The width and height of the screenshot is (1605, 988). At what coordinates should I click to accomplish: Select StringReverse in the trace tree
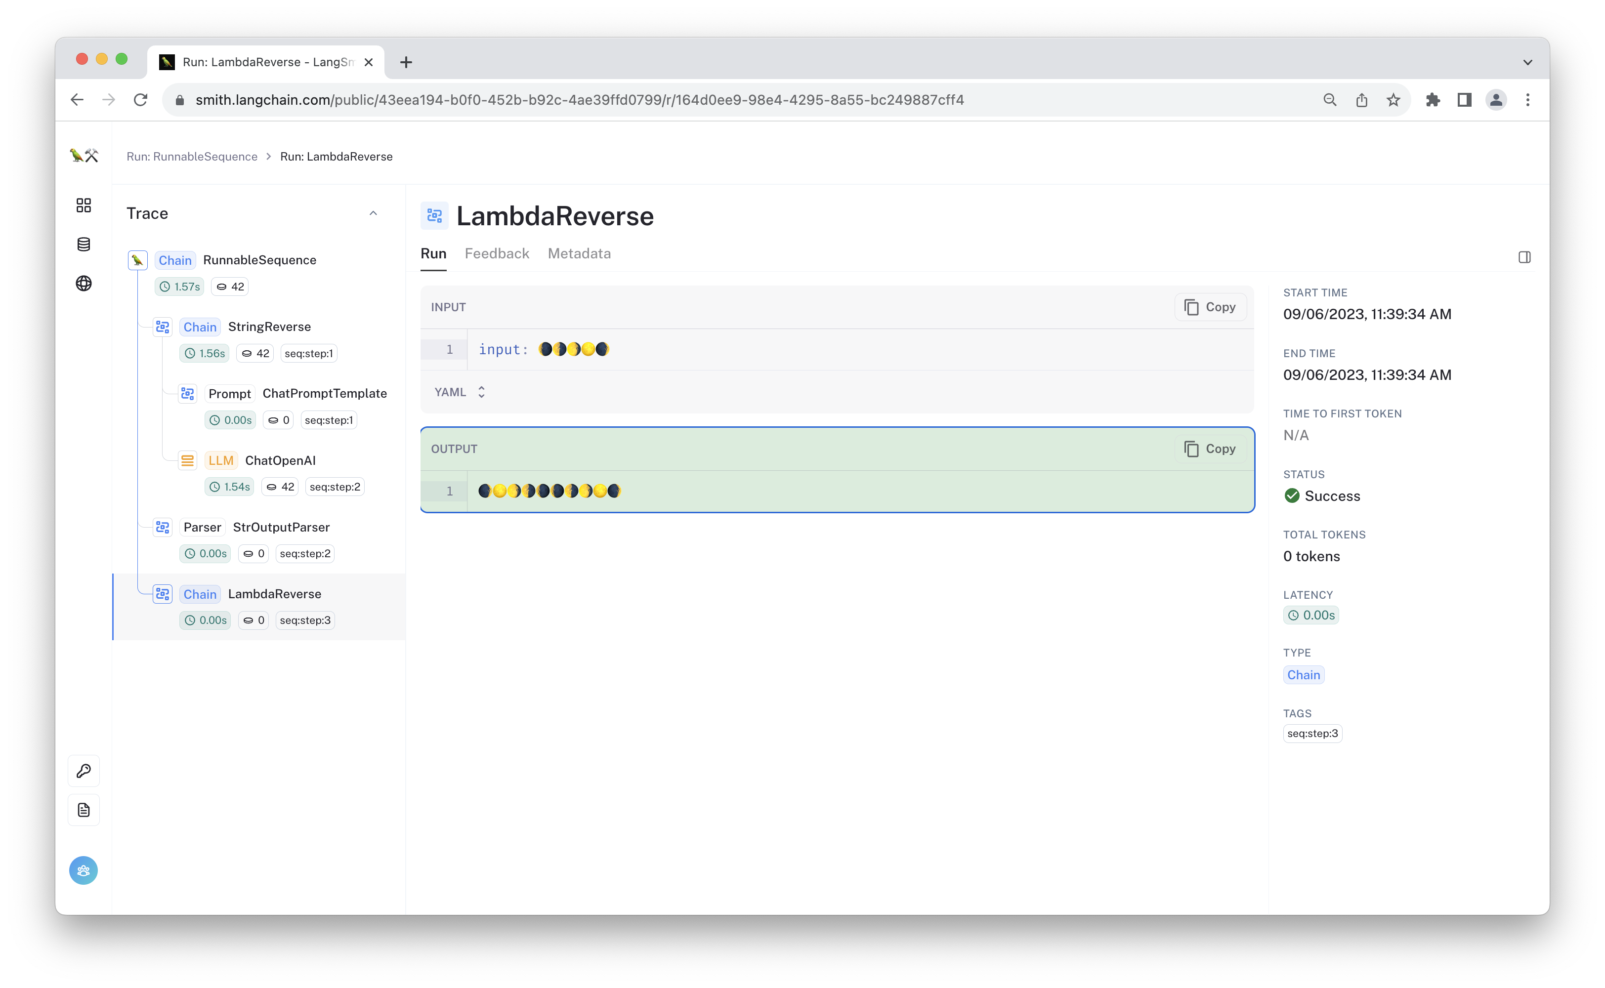[269, 327]
